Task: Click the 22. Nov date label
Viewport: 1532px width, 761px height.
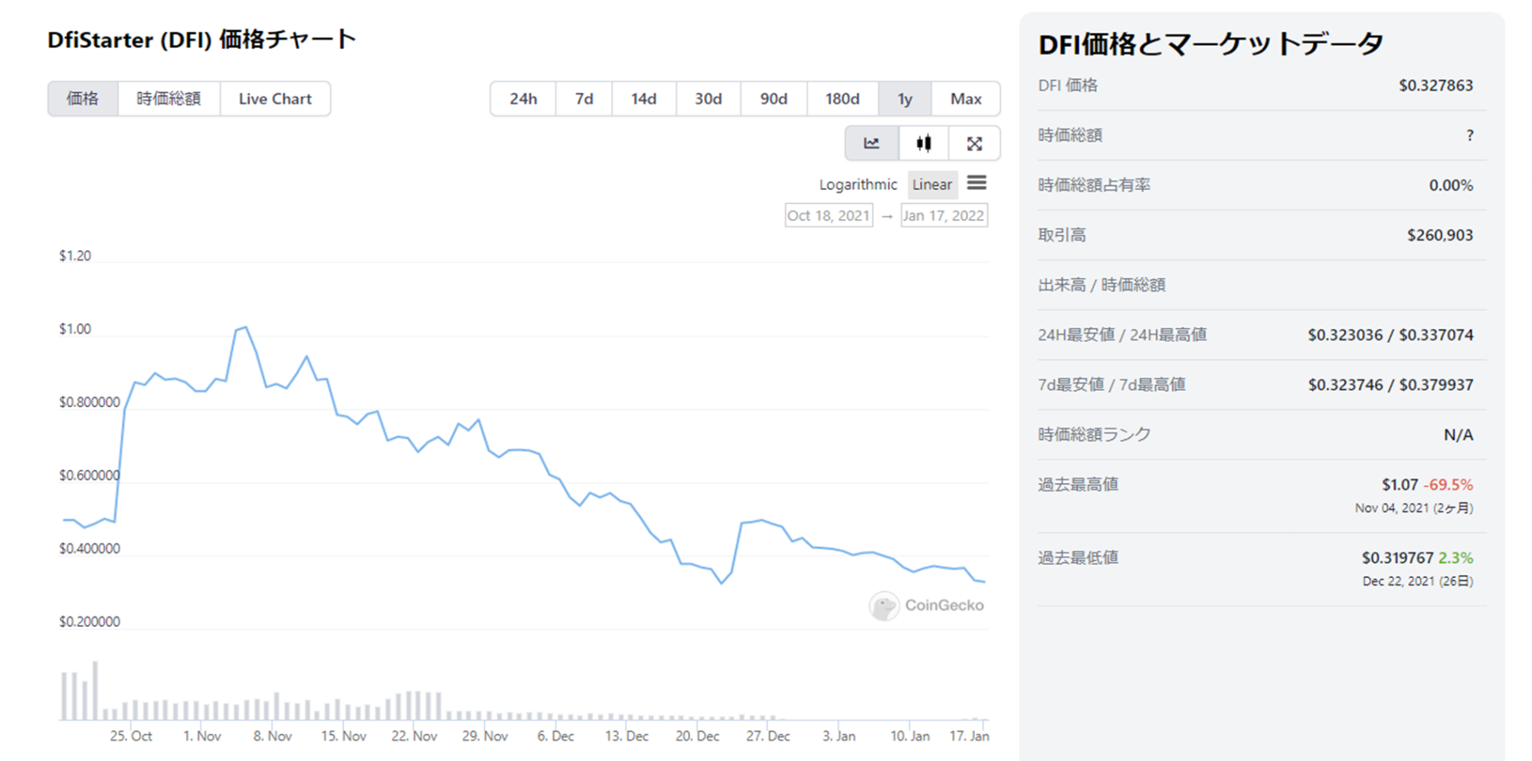Action: (x=414, y=736)
